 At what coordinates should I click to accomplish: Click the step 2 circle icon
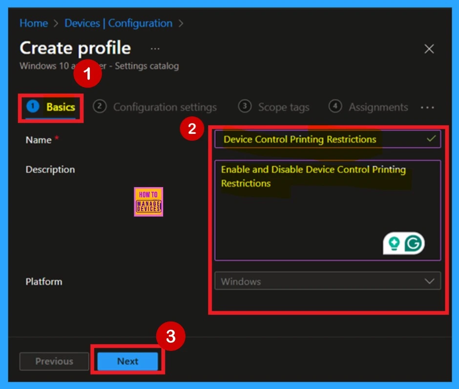coord(100,107)
